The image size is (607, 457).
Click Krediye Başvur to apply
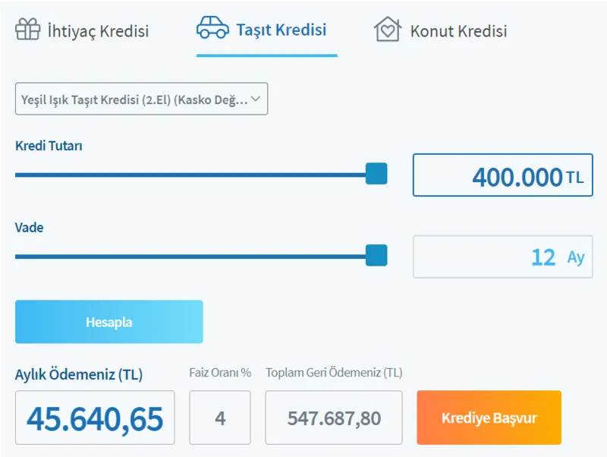click(x=489, y=417)
